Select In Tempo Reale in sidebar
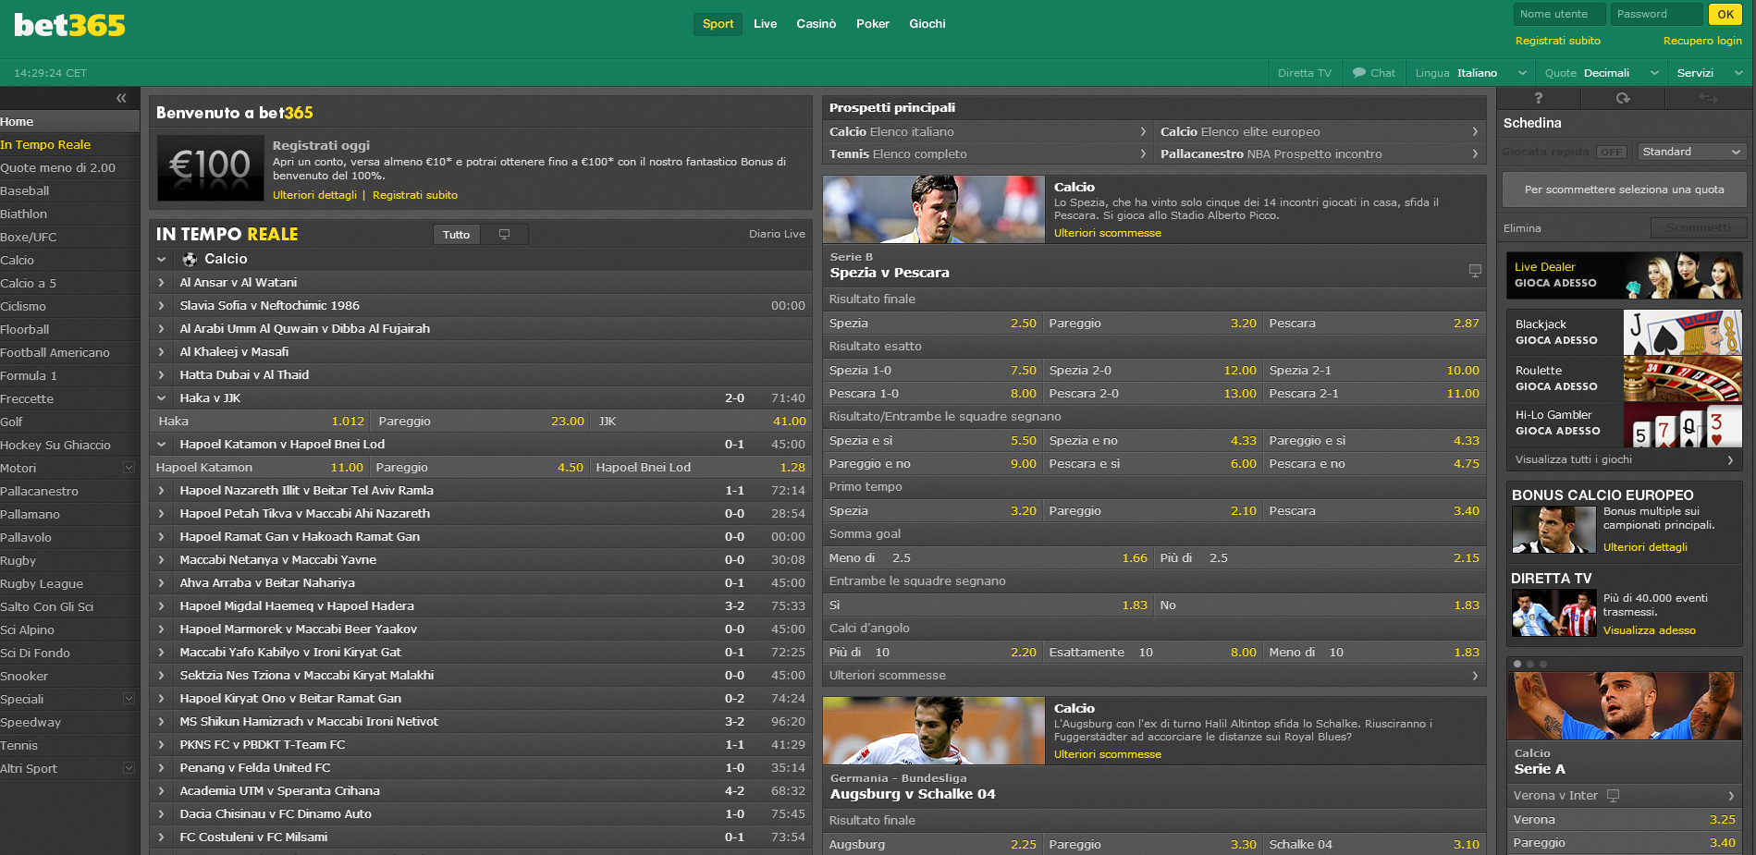Screen dimensions: 1756x855 point(69,145)
